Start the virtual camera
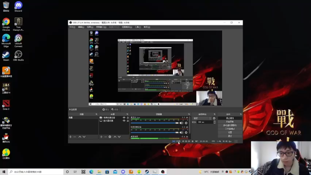The width and height of the screenshot is (311, 175). pyautogui.click(x=230, y=125)
